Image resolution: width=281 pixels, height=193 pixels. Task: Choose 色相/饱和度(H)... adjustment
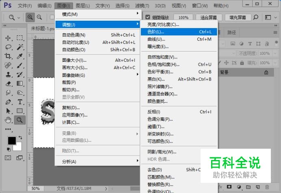click(x=179, y=65)
